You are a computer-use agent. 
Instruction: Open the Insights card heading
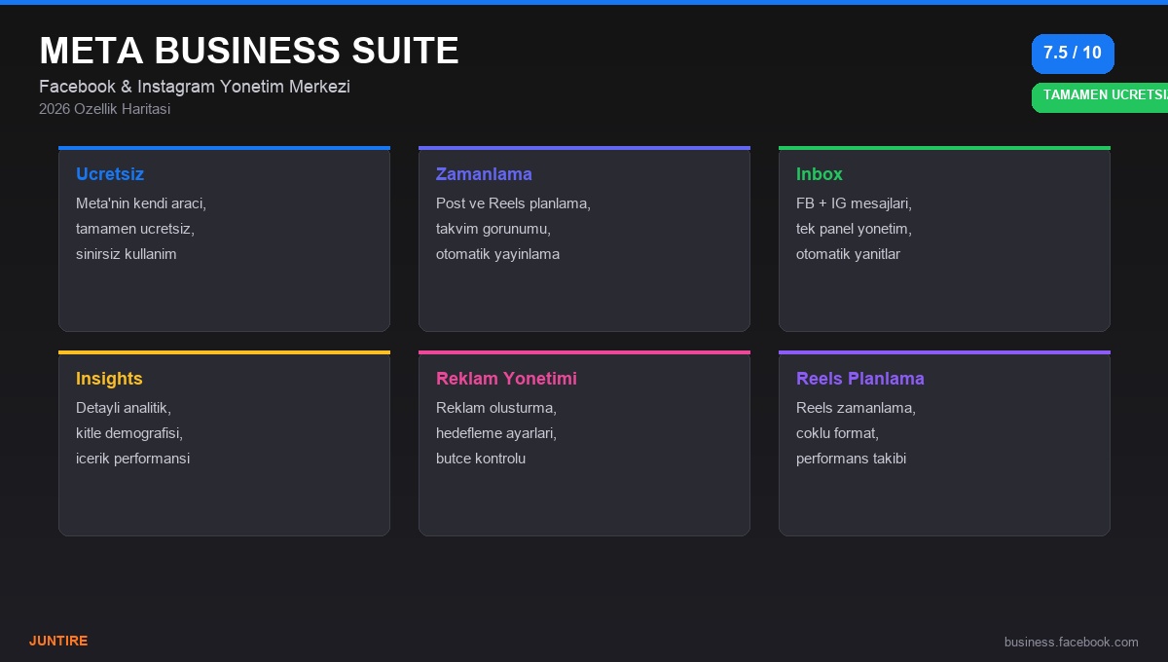point(109,379)
